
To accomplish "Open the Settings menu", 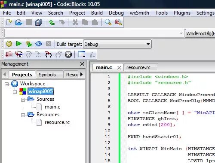I will pos(205,13).
